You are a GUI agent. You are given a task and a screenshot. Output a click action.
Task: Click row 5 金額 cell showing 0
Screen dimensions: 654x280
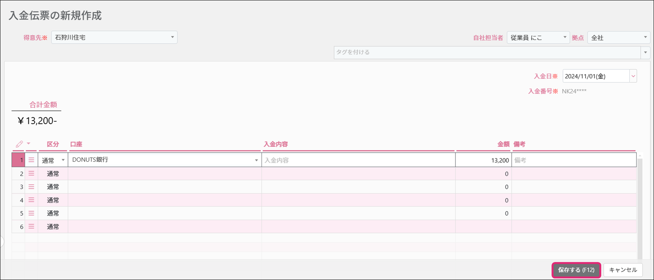(484, 213)
